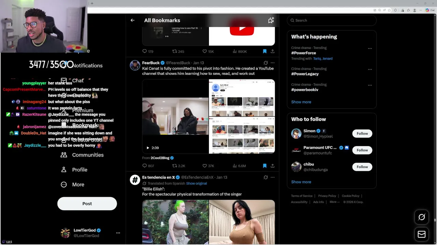This screenshot has height=245, width=437.
Task: Open Communities in sidebar
Action: tap(82, 155)
